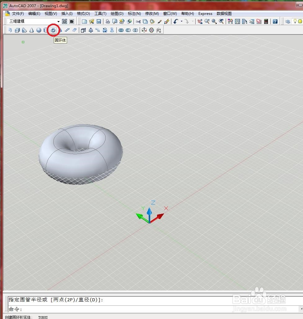Click the greyed-out Redo arrow
Image resolution: width=303 pixels, height=319 pixels.
tap(187, 21)
